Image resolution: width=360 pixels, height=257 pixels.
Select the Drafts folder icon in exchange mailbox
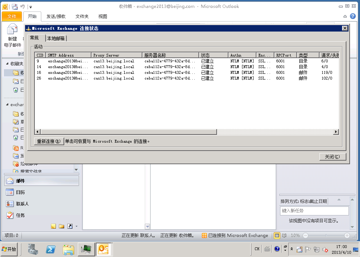(16, 122)
